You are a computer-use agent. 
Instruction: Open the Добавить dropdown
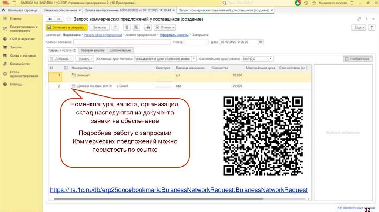[x=61, y=59]
